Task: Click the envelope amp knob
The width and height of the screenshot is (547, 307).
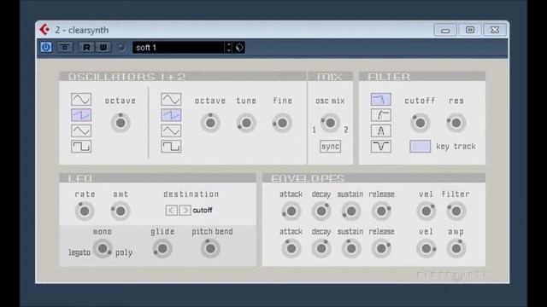Action: (x=456, y=248)
